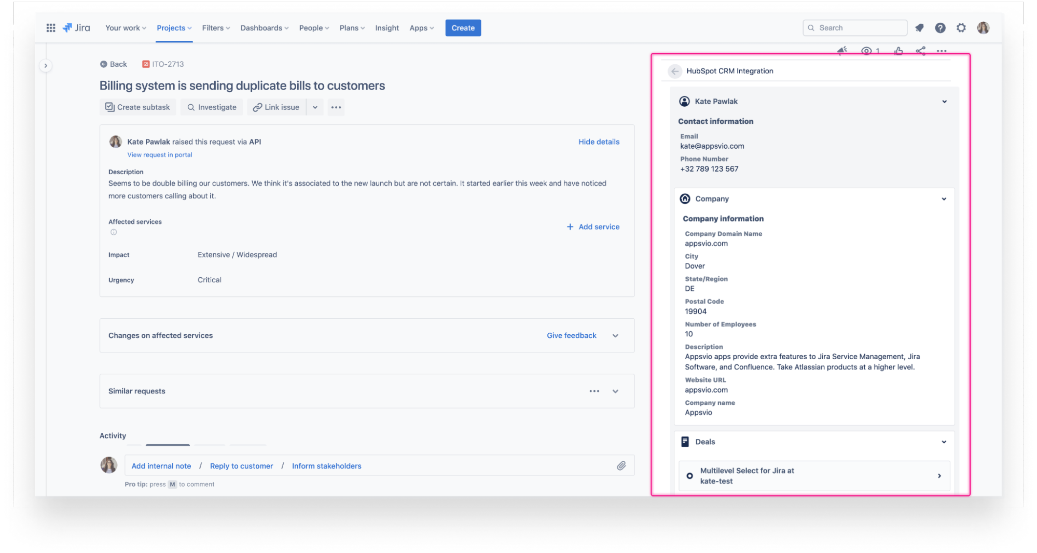Open the app switcher grid icon
This screenshot has height=553, width=1037.
tap(51, 28)
